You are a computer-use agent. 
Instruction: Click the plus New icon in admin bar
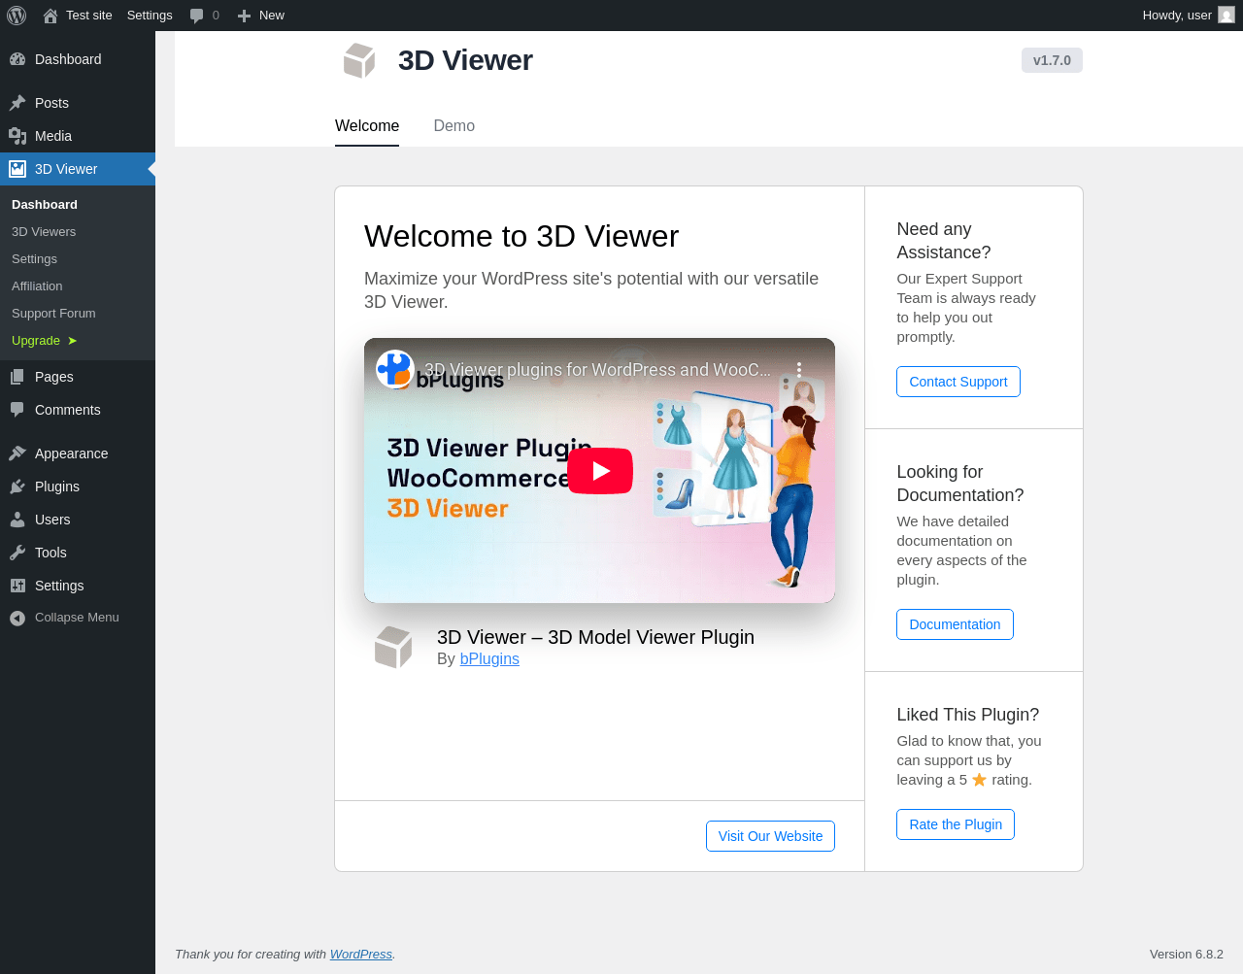click(245, 16)
